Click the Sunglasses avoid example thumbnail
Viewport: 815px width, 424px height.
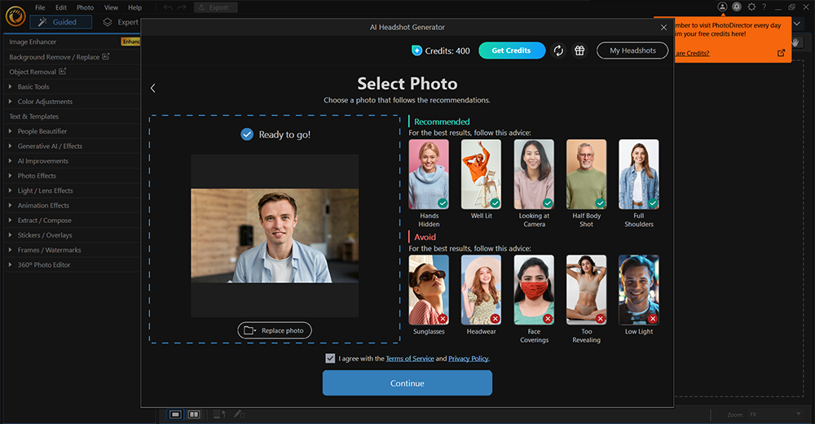(429, 290)
